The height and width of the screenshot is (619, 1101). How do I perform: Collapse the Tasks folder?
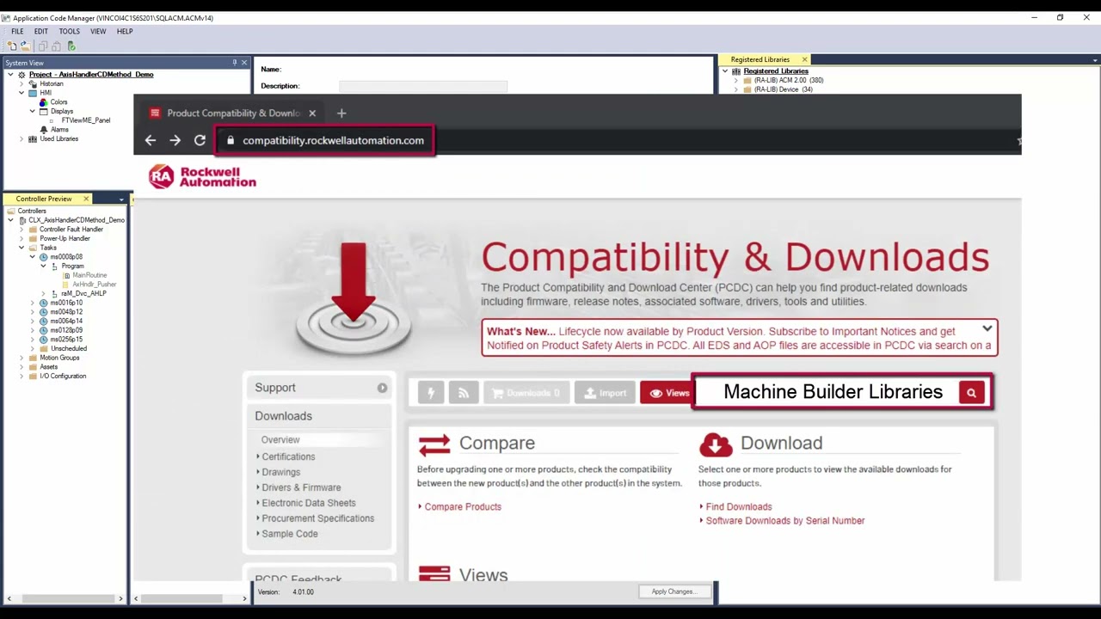point(22,248)
